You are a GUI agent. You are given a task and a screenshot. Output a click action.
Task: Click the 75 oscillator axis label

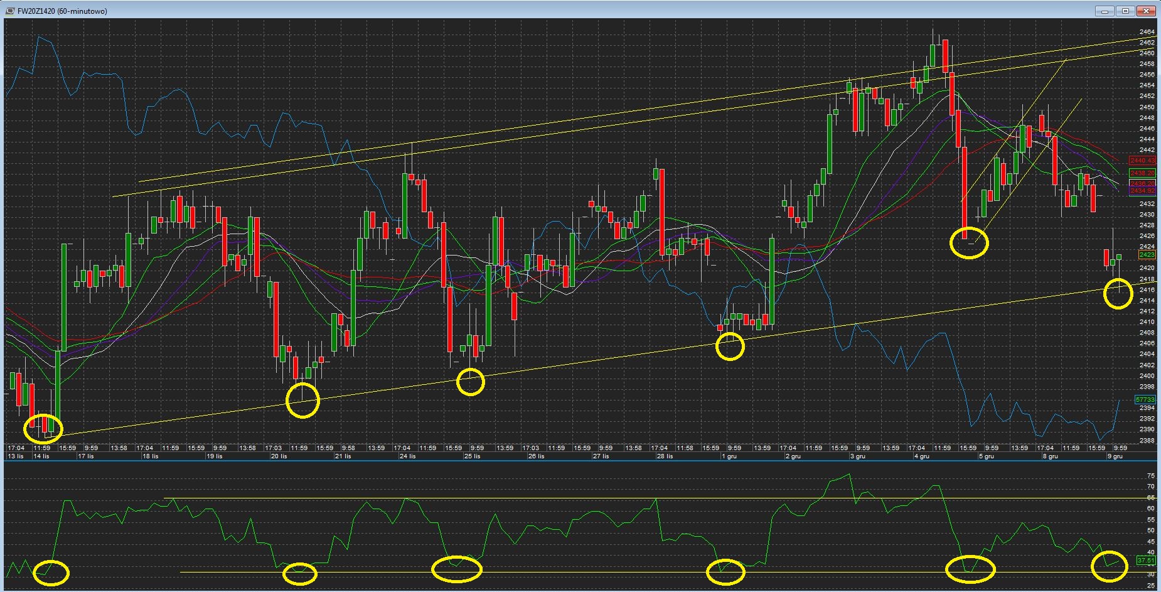(1150, 476)
